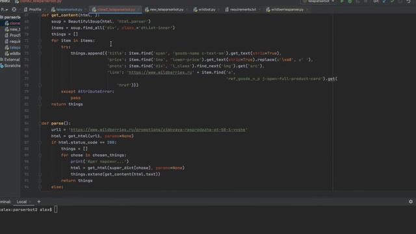Click the Git commit checkmark icon
Viewport: 416px width, 234px height.
(392, 1)
